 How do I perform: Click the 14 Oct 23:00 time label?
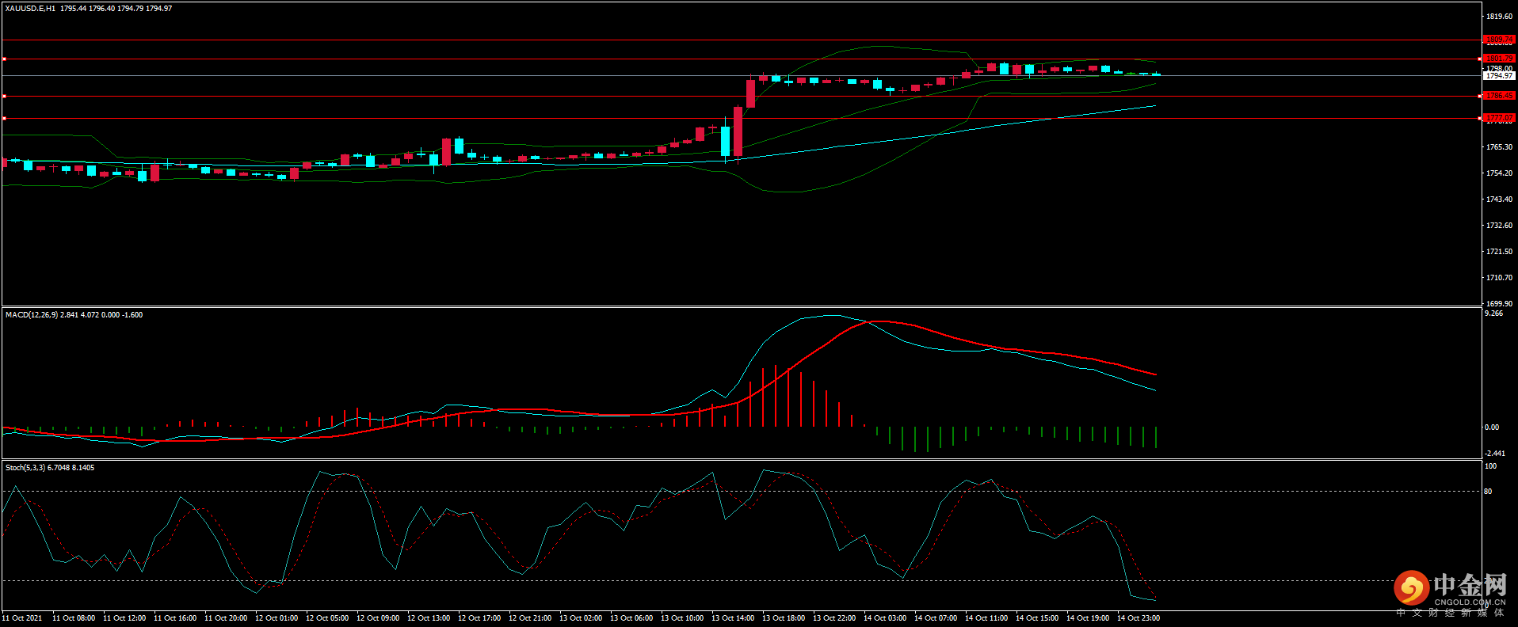pos(1138,618)
